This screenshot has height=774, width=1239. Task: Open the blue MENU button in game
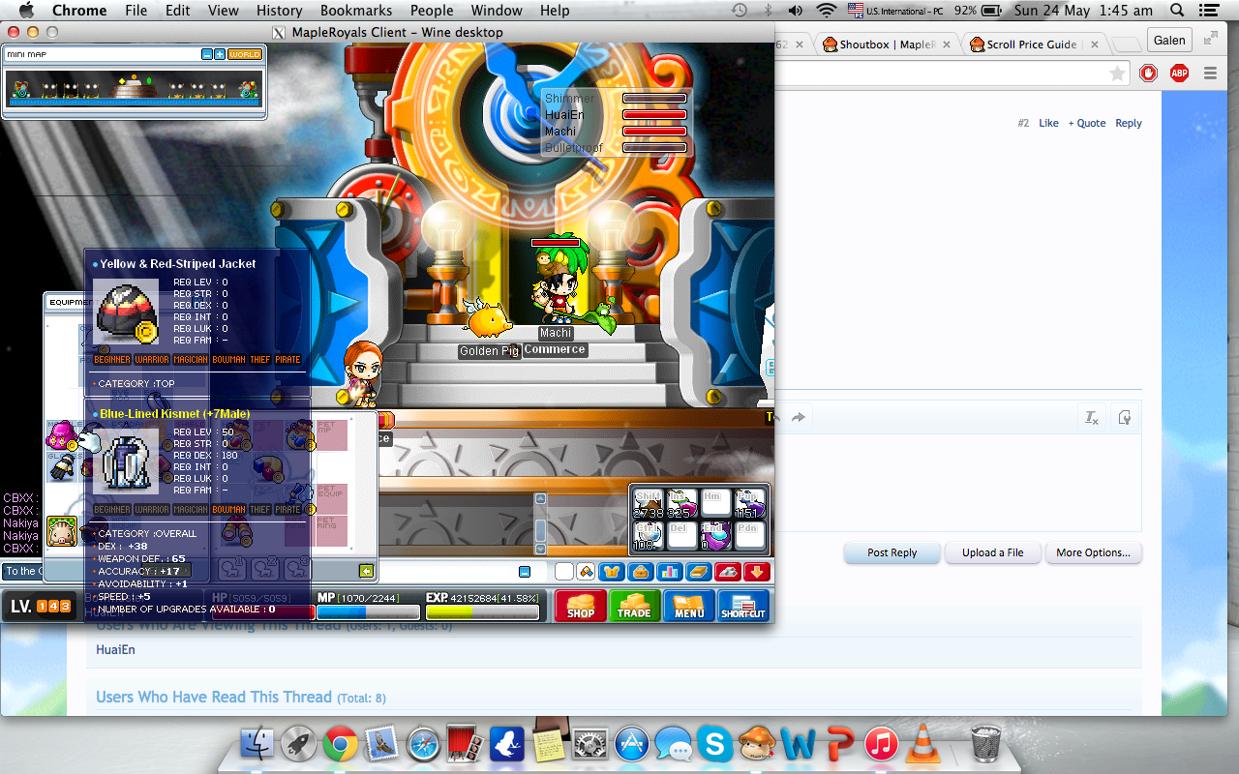pyautogui.click(x=688, y=606)
